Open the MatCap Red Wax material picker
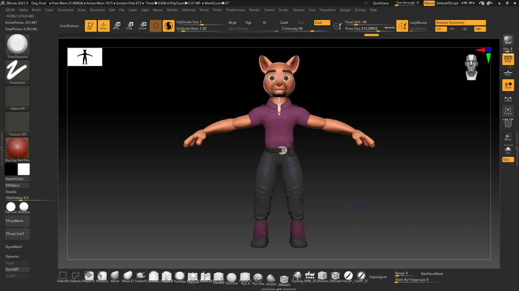This screenshot has height=291, width=519. (17, 150)
